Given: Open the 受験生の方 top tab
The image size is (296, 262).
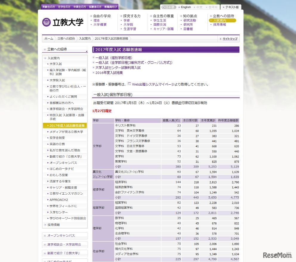Looking at the screenshot, I should click(48, 7).
